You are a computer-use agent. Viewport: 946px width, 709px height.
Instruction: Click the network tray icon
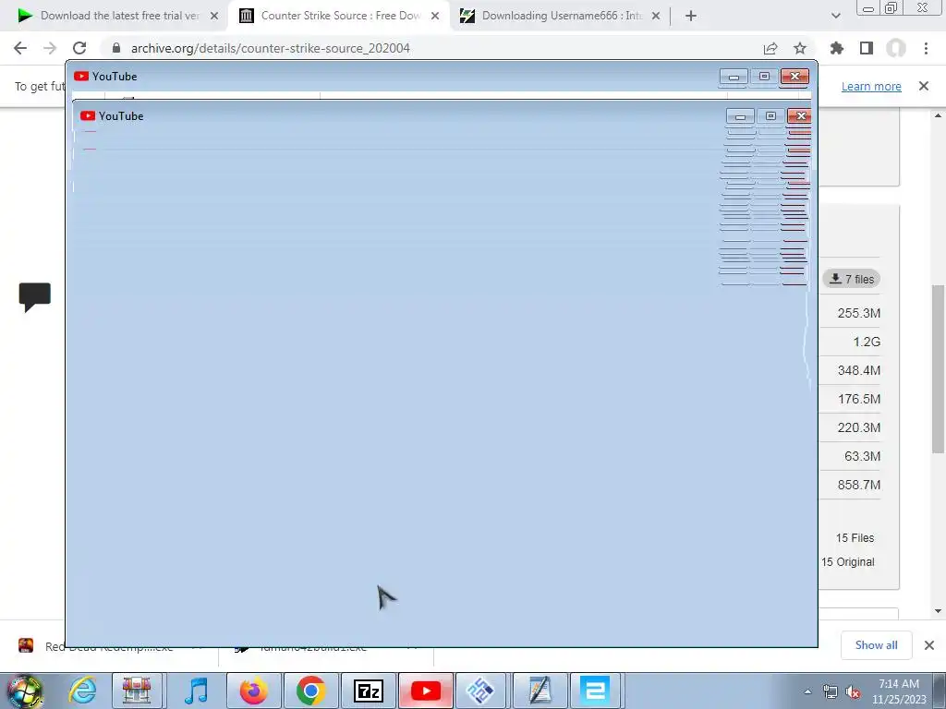pyautogui.click(x=831, y=691)
